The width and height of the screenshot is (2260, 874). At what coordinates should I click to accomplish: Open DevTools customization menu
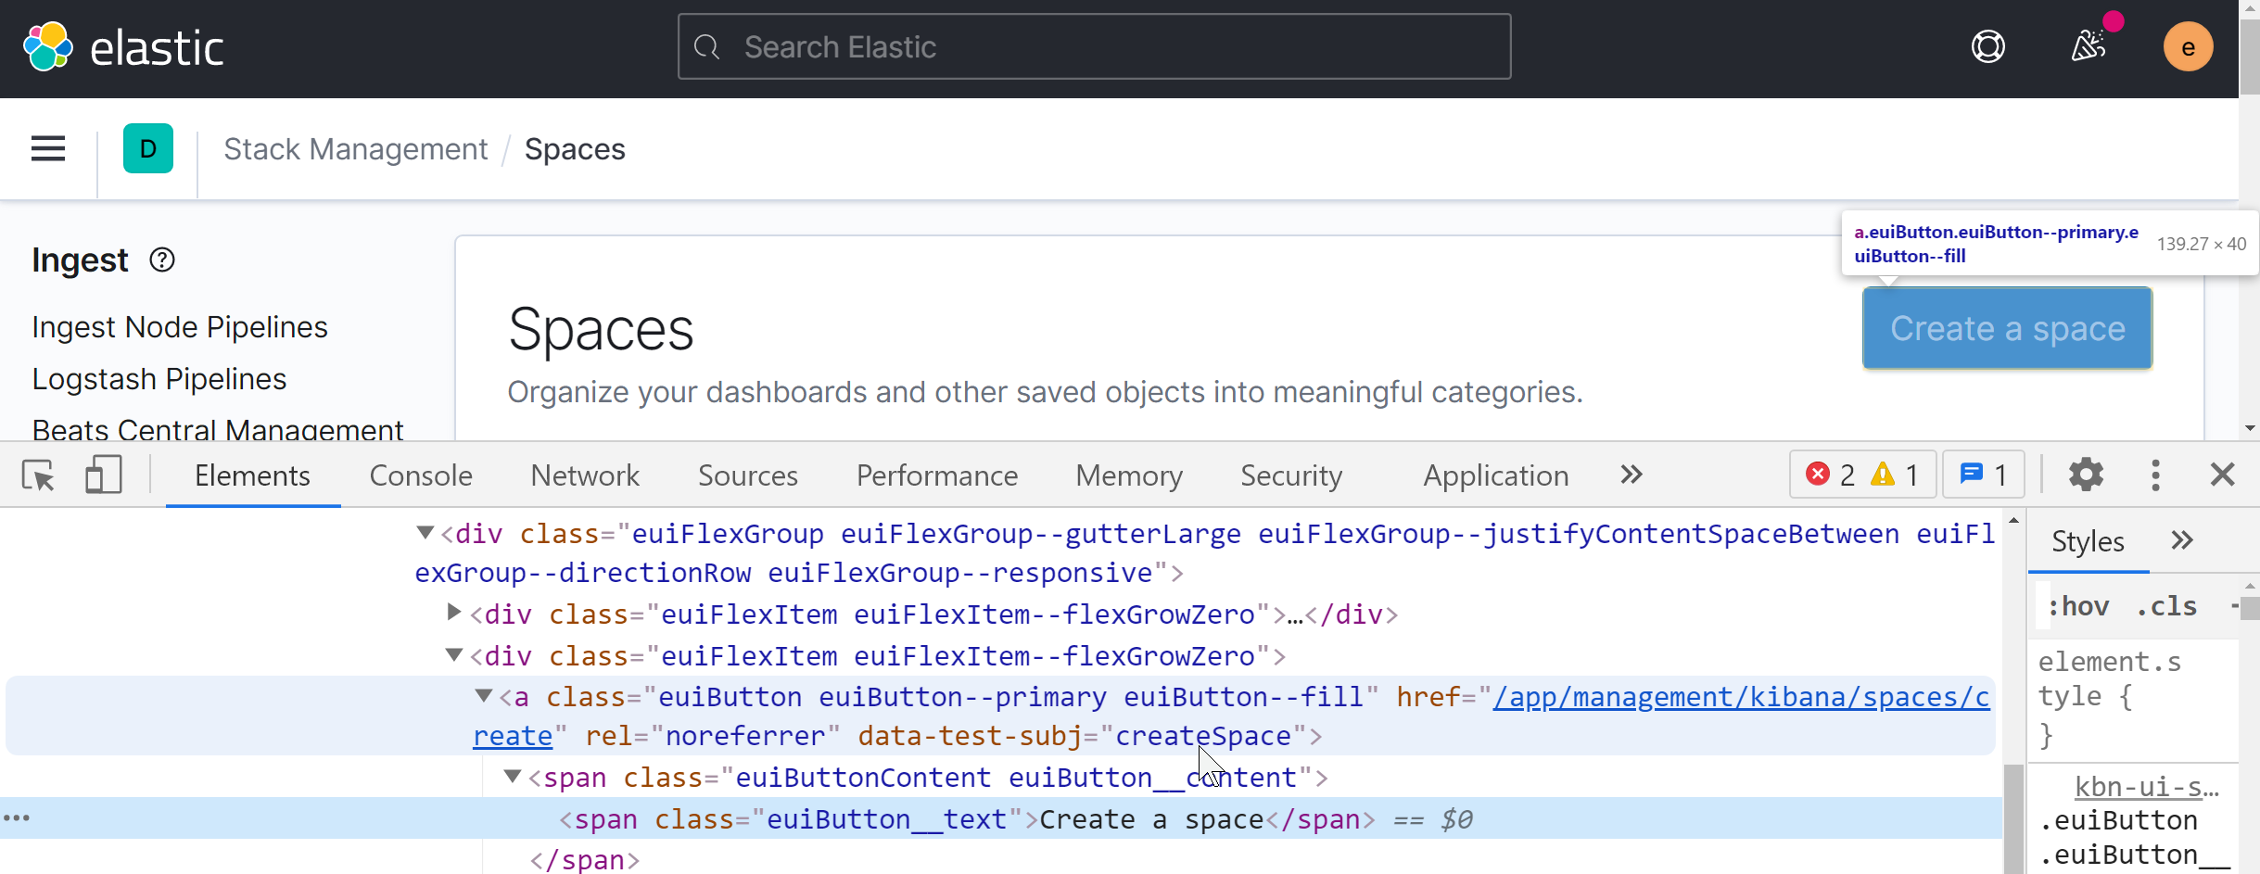click(x=2155, y=475)
